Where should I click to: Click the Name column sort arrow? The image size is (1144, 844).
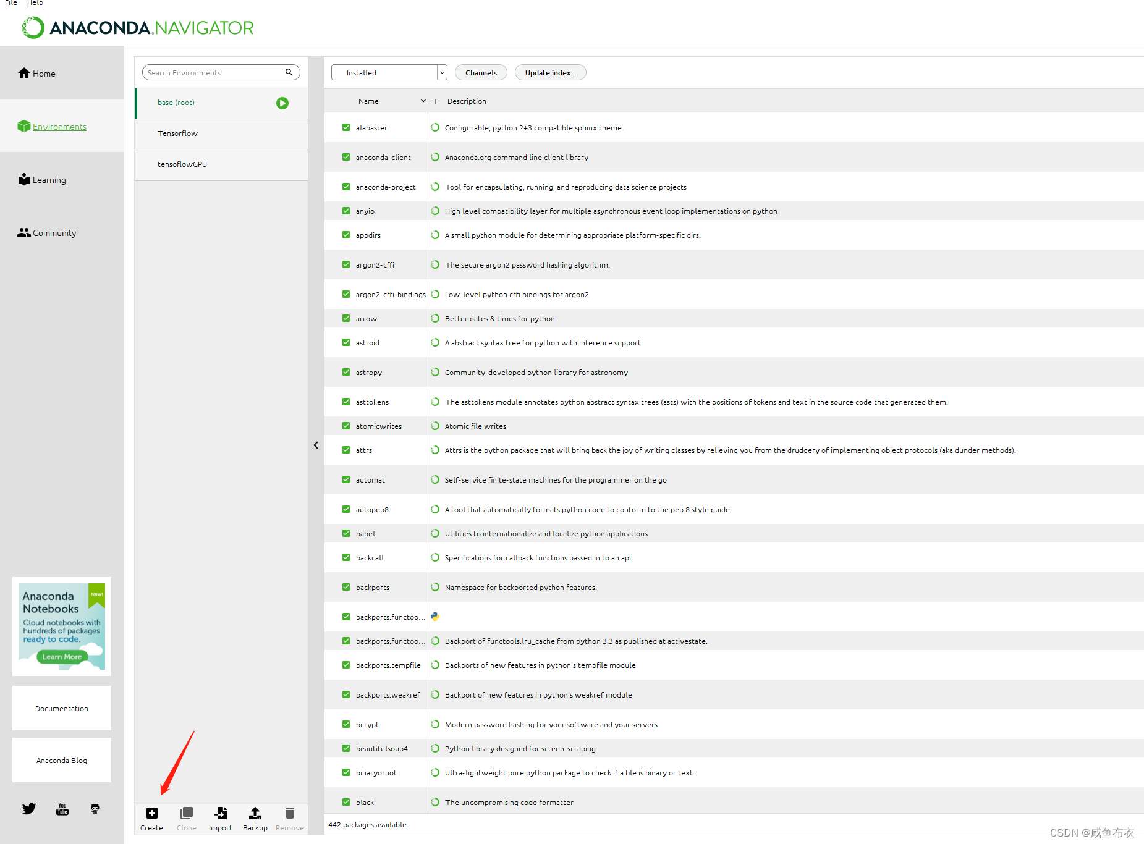click(x=423, y=101)
